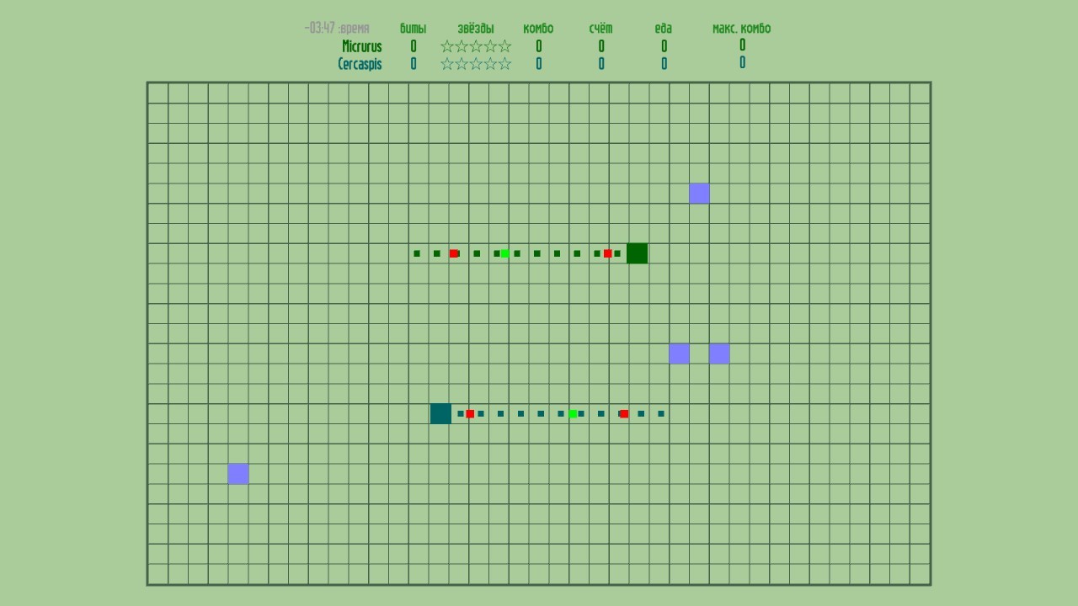Click the -03:47 countdown timer
The width and height of the screenshot is (1078, 606).
(320, 28)
